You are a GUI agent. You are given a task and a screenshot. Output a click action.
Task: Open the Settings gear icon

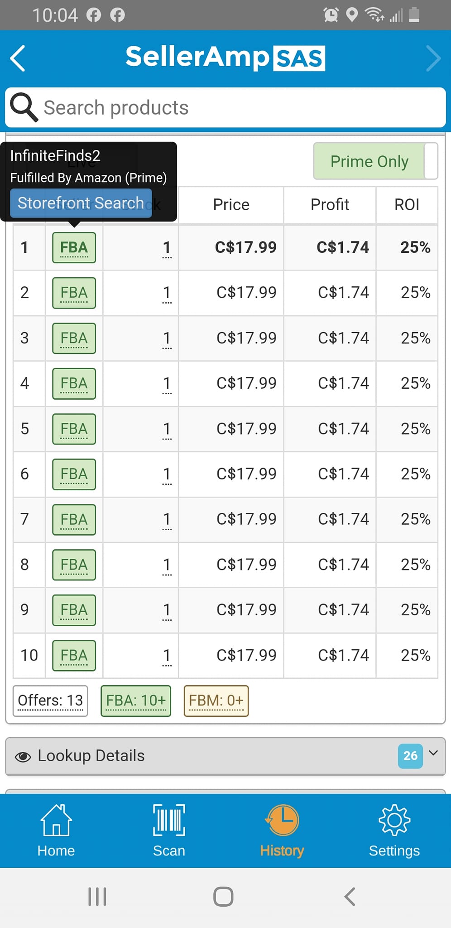click(x=394, y=820)
